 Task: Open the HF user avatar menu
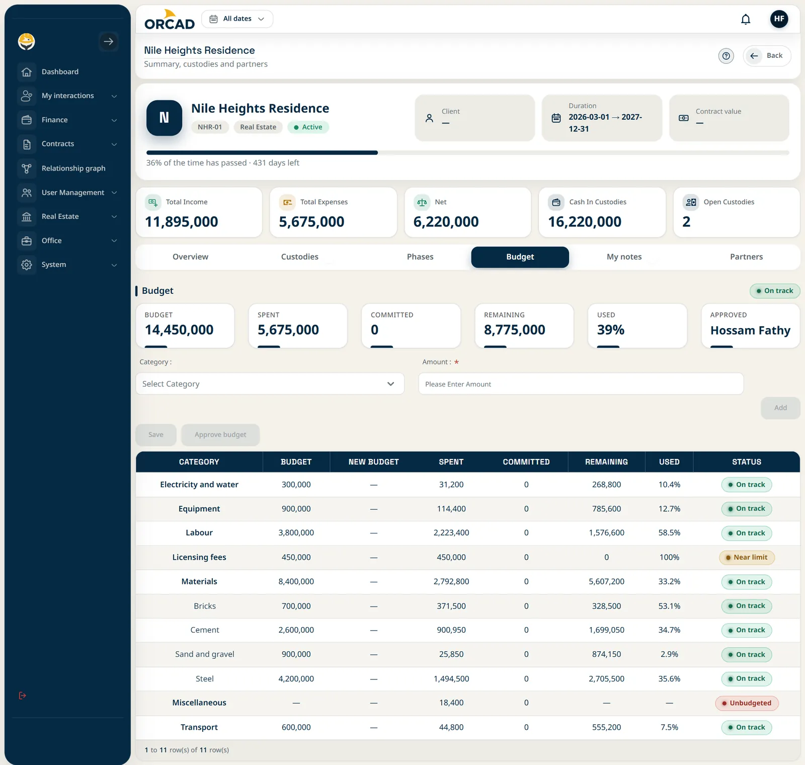click(x=779, y=19)
